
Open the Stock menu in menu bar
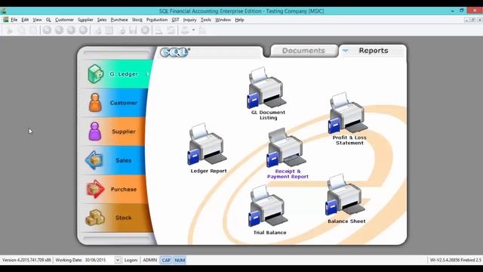click(x=137, y=20)
